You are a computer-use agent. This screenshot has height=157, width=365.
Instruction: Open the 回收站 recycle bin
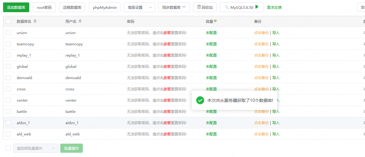tap(205, 7)
